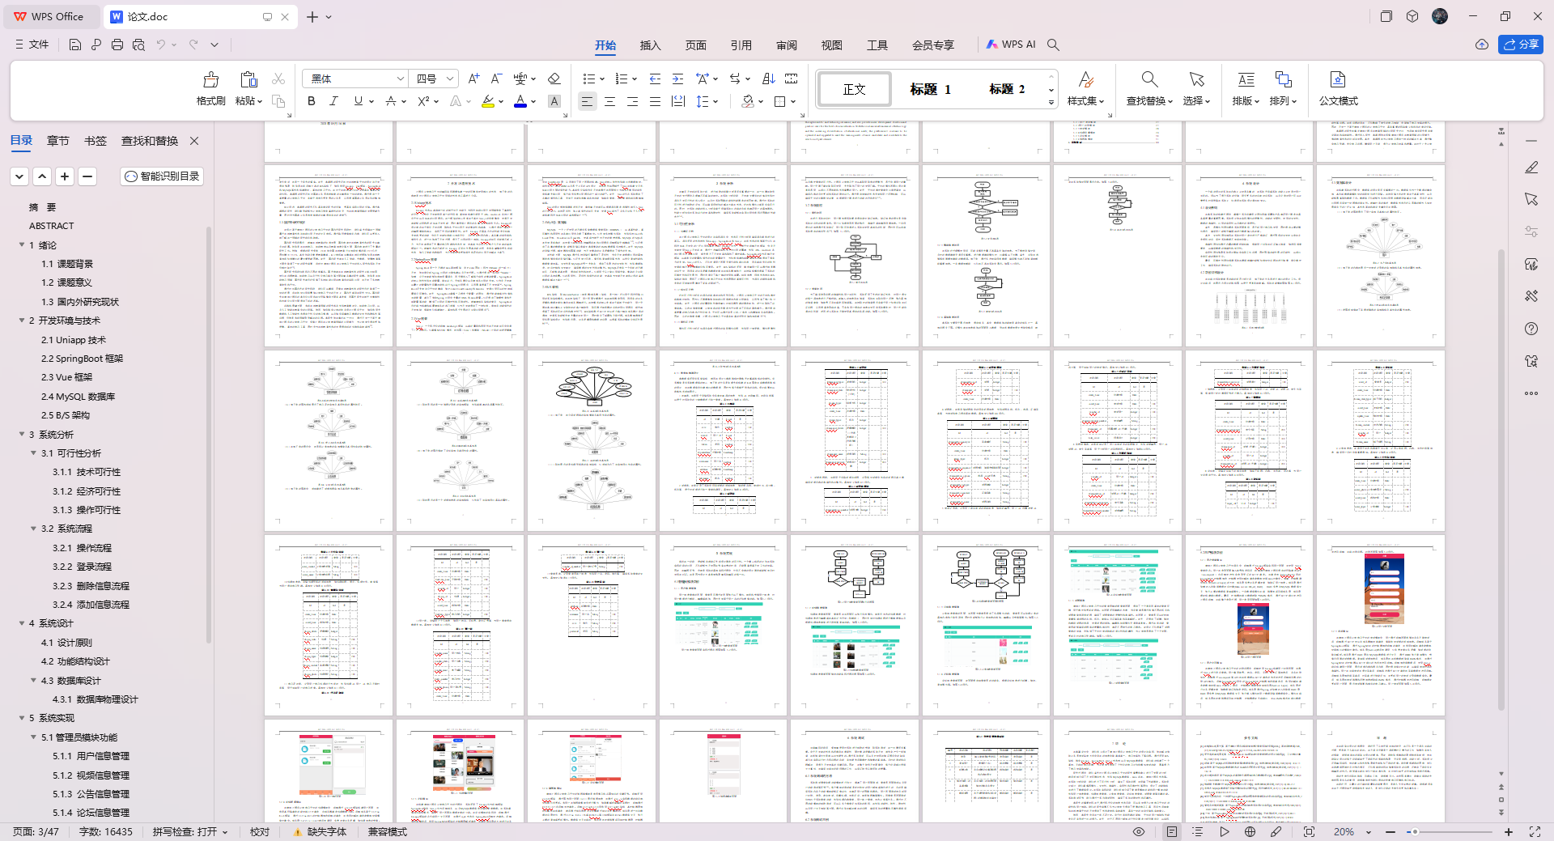Click the WPS AI button
1554x841 pixels.
[x=1011, y=45]
